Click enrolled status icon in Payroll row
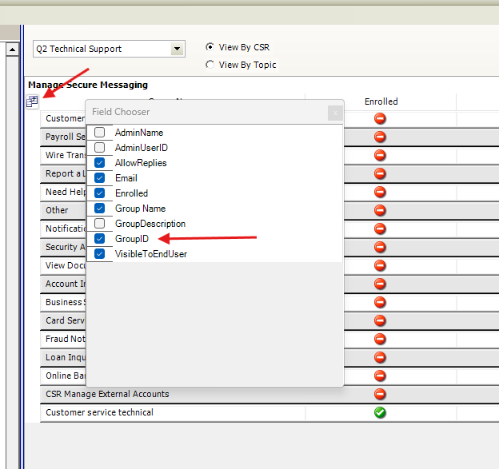Viewport: 499px width, 469px height. pyautogui.click(x=380, y=137)
